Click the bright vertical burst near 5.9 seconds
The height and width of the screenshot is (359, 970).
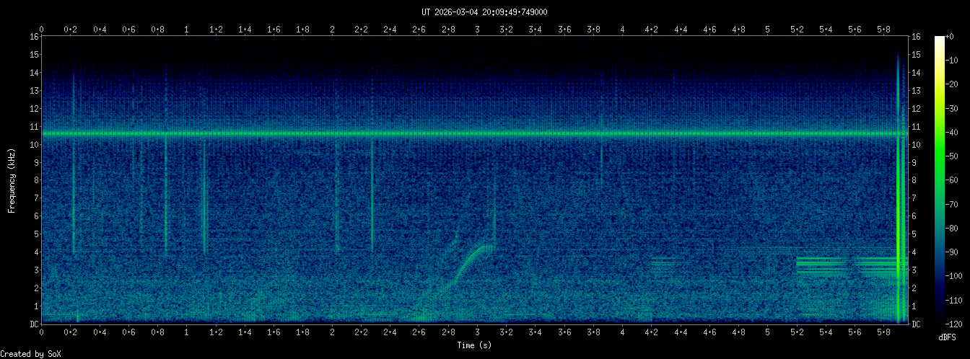point(899,216)
